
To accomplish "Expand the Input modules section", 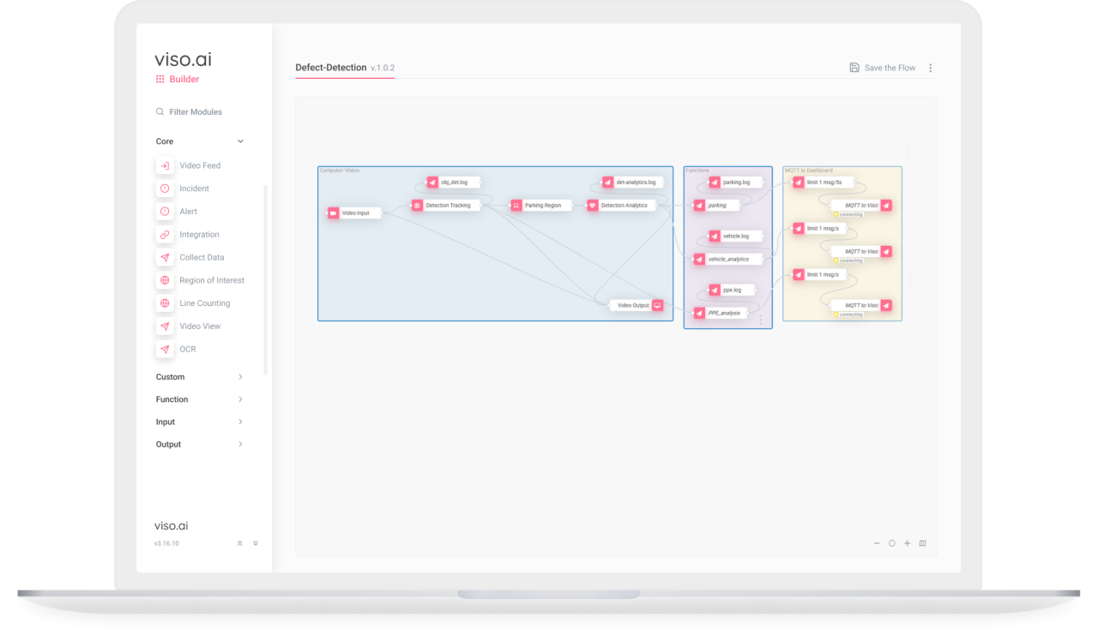I will click(240, 422).
